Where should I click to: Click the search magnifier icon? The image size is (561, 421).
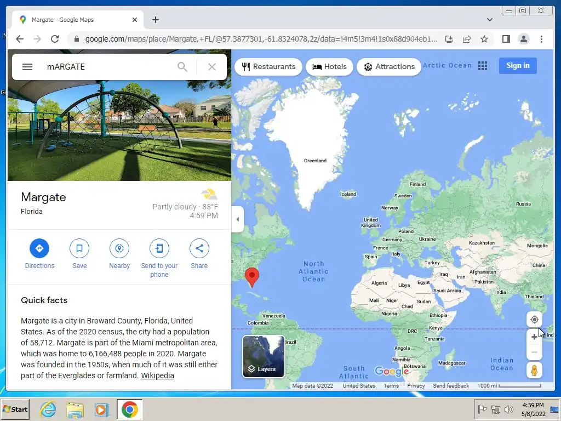[182, 67]
